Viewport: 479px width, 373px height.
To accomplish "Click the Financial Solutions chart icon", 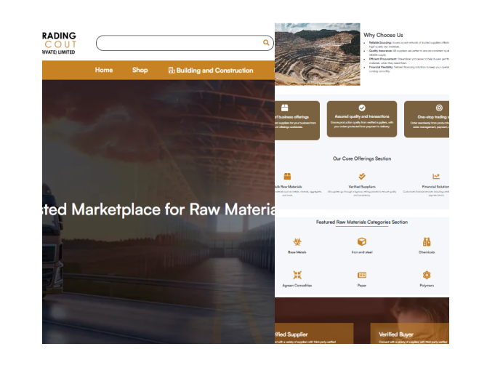I will pos(436,177).
